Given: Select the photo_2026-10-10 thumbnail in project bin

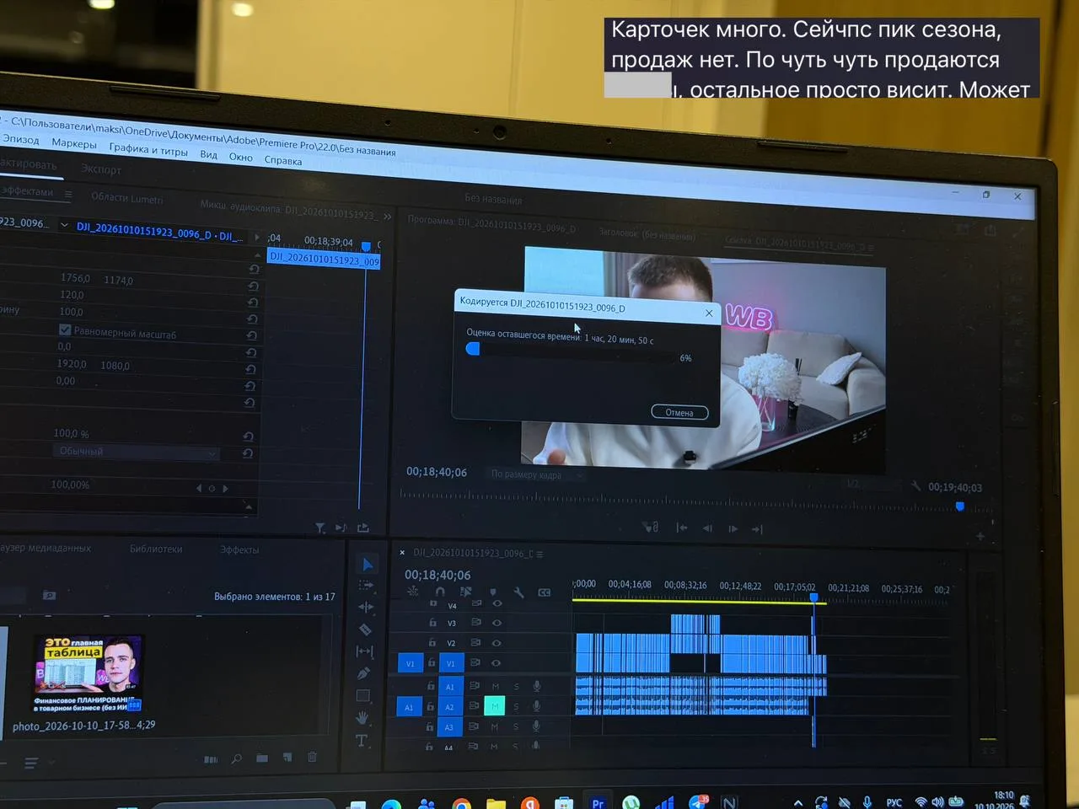Looking at the screenshot, I should [89, 675].
